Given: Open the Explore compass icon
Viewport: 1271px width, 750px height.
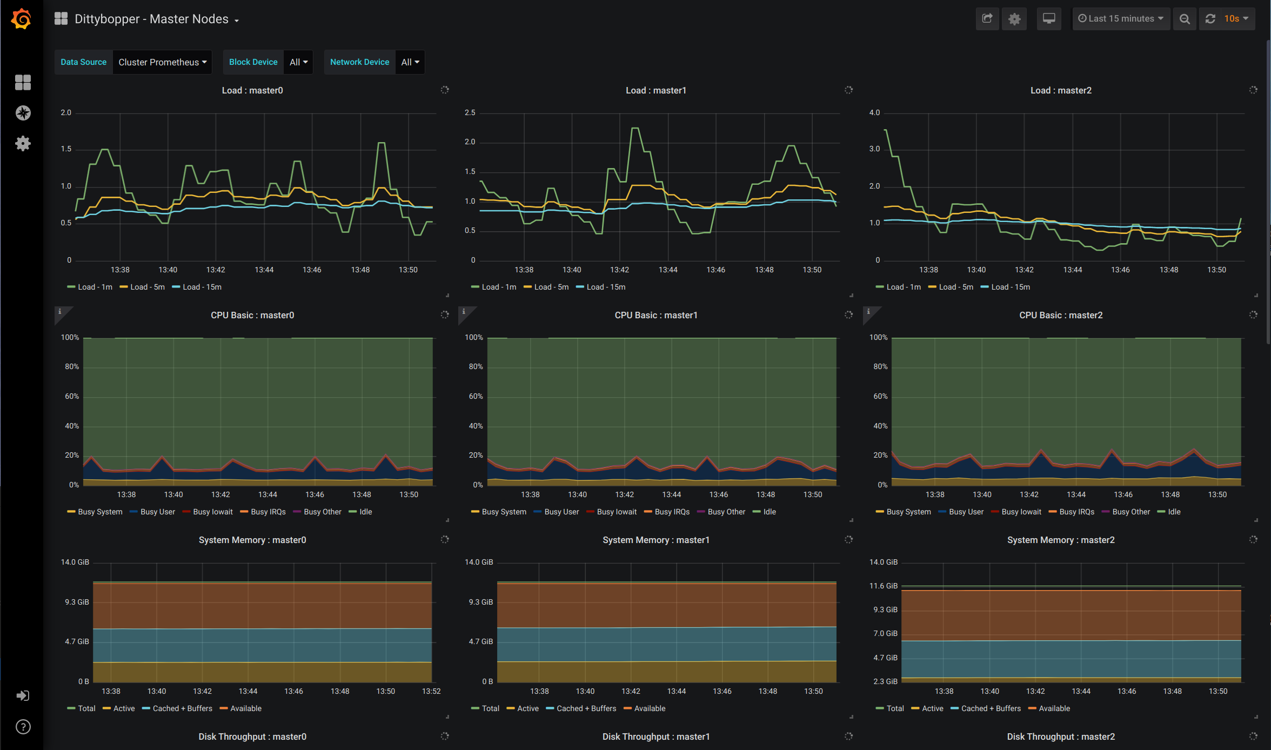Looking at the screenshot, I should [23, 113].
